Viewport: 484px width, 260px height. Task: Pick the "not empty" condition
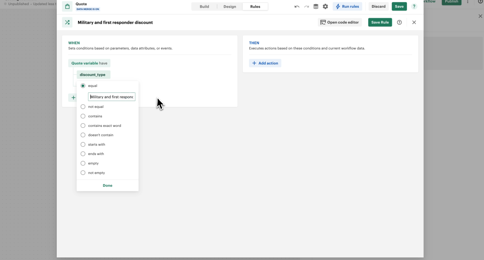(83, 173)
